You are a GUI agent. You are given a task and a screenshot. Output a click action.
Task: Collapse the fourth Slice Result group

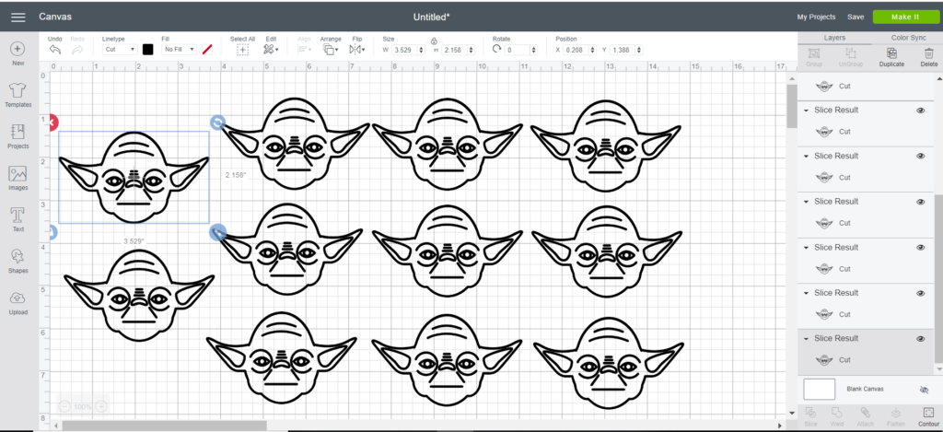[x=807, y=248]
